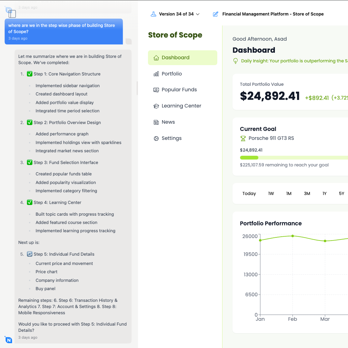Click the Porsche 911 GT3 RS goal name
This screenshot has height=348, width=348.
click(271, 138)
